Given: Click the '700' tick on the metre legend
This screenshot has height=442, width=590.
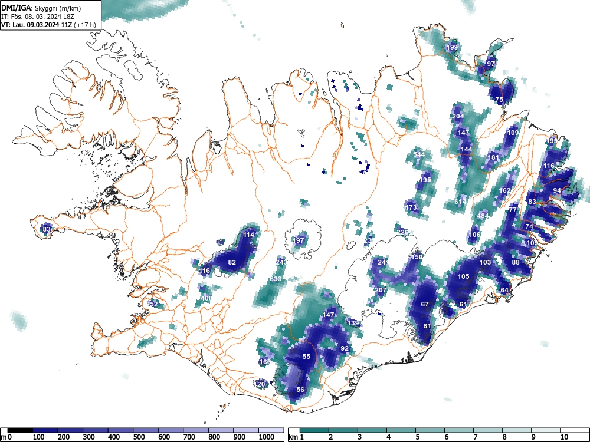Looking at the screenshot, I should tap(189, 437).
